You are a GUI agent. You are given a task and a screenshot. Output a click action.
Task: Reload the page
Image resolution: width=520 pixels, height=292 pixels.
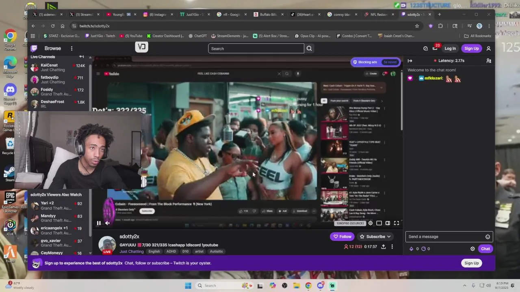(52, 26)
